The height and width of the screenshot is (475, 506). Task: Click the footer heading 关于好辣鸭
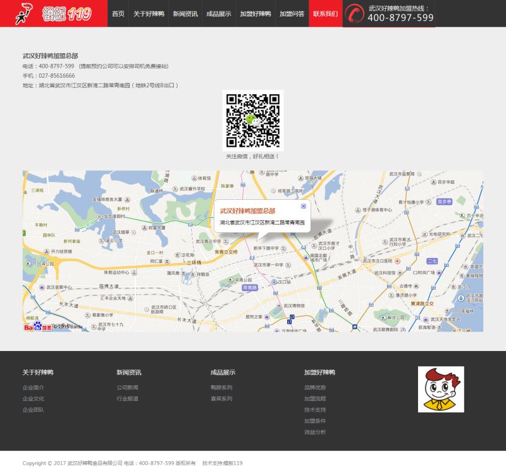(x=38, y=373)
